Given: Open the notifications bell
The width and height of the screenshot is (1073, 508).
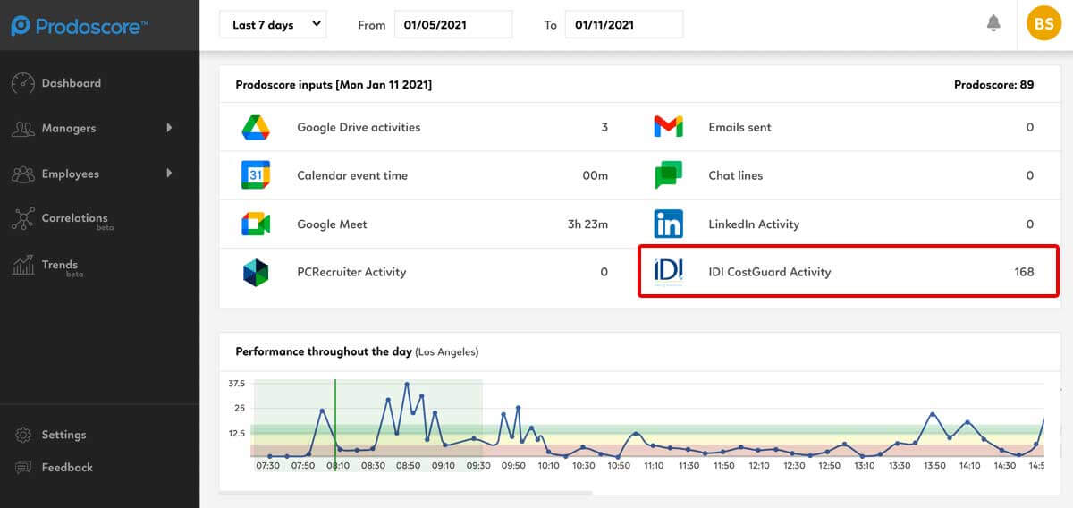Looking at the screenshot, I should click(x=993, y=23).
